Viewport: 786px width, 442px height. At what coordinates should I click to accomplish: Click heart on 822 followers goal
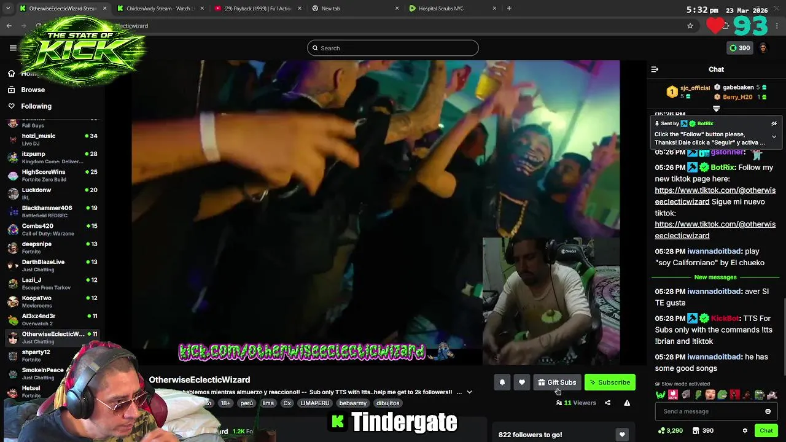click(x=621, y=435)
